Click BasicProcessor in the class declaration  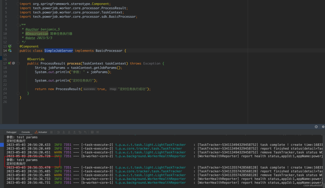109,51
